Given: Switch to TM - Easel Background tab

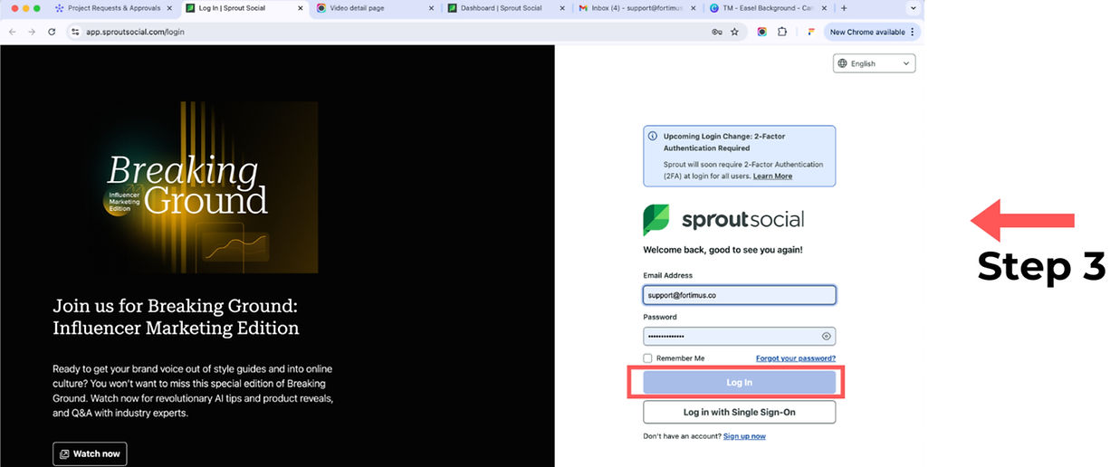Looking at the screenshot, I should [770, 8].
